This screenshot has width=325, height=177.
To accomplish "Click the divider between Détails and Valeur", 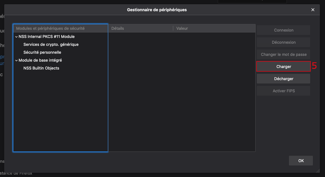I will click(x=173, y=28).
